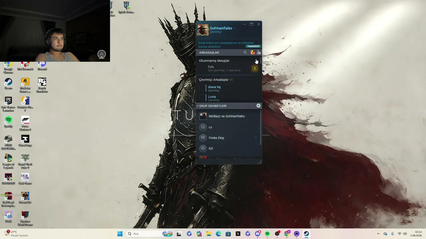The width and height of the screenshot is (426, 239).
Task: Open GohhamTalks status dropdown arrow
Action: pyautogui.click(x=235, y=28)
